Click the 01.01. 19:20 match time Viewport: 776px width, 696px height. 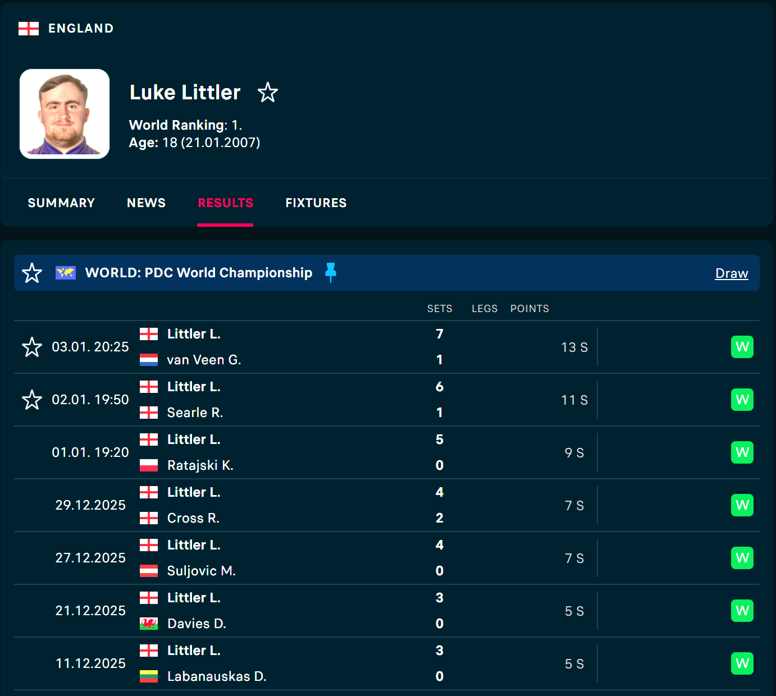click(90, 452)
